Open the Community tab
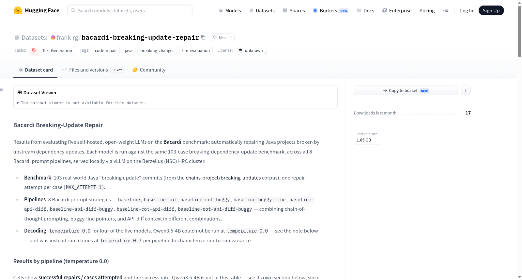The height and width of the screenshot is (280, 522). pyautogui.click(x=149, y=70)
